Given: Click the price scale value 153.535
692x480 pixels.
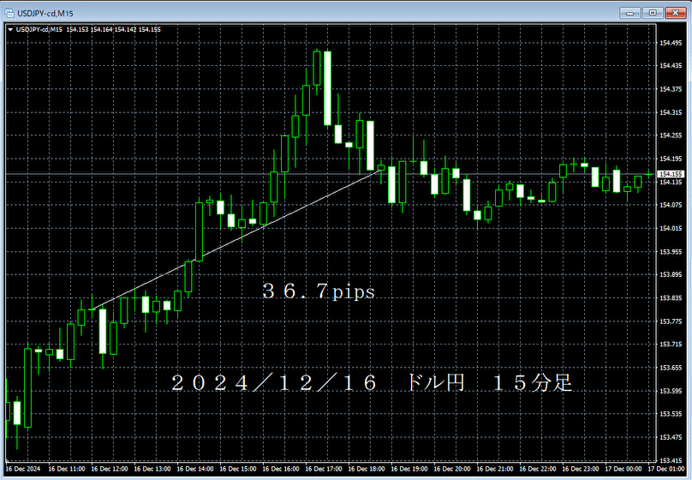Looking at the screenshot, I should coord(671,414).
